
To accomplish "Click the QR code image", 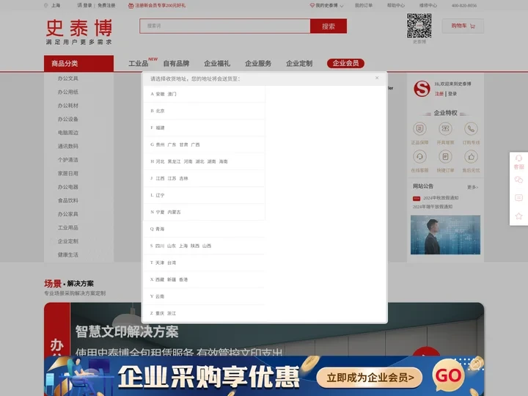I will [x=419, y=26].
